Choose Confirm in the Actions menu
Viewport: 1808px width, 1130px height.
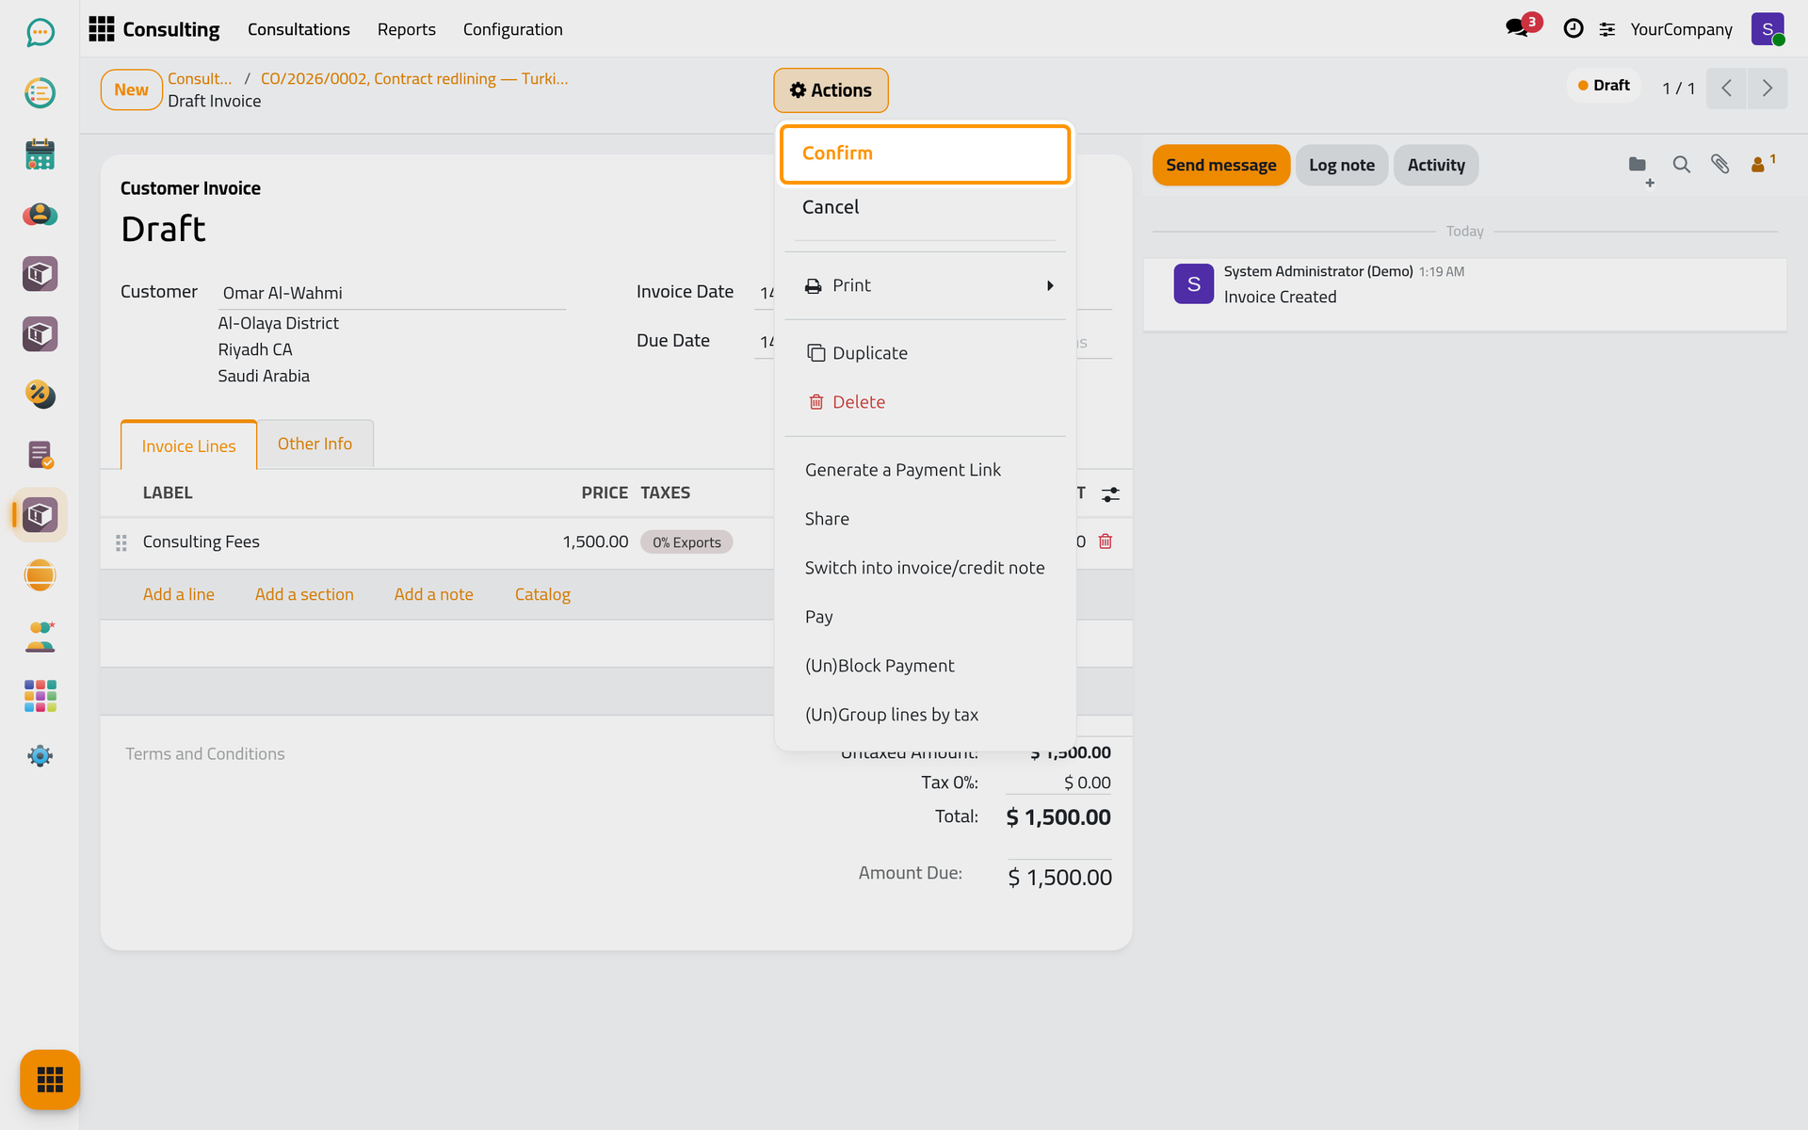(x=925, y=153)
